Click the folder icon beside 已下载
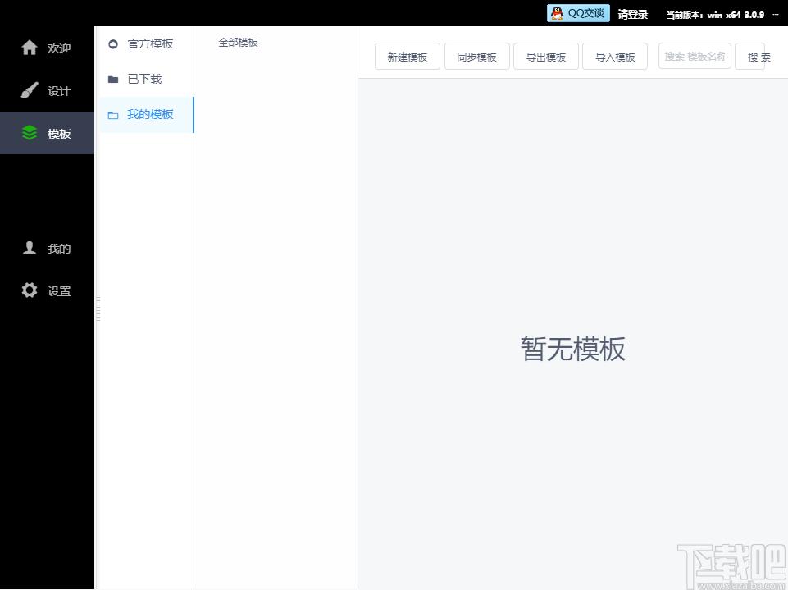 tap(113, 79)
